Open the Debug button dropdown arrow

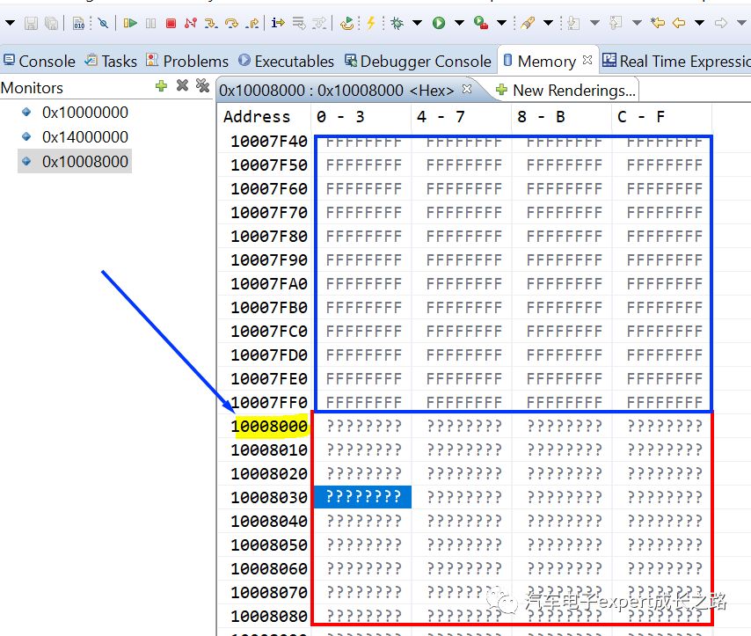(x=417, y=23)
